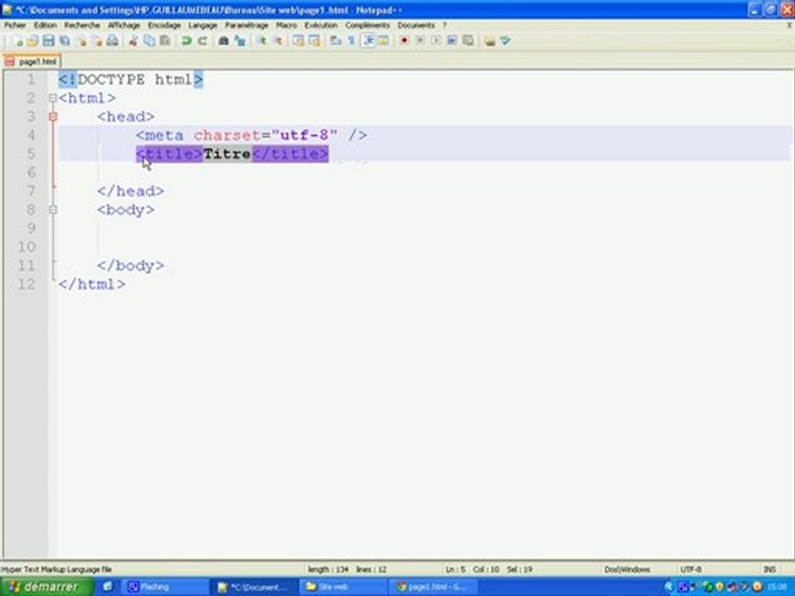Open the Documents menu
This screenshot has width=795, height=596.
417,25
